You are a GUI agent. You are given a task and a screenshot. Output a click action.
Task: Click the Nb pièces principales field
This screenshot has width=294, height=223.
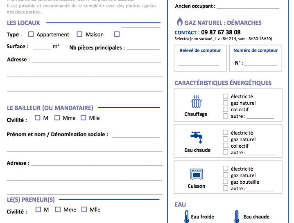click(x=143, y=47)
